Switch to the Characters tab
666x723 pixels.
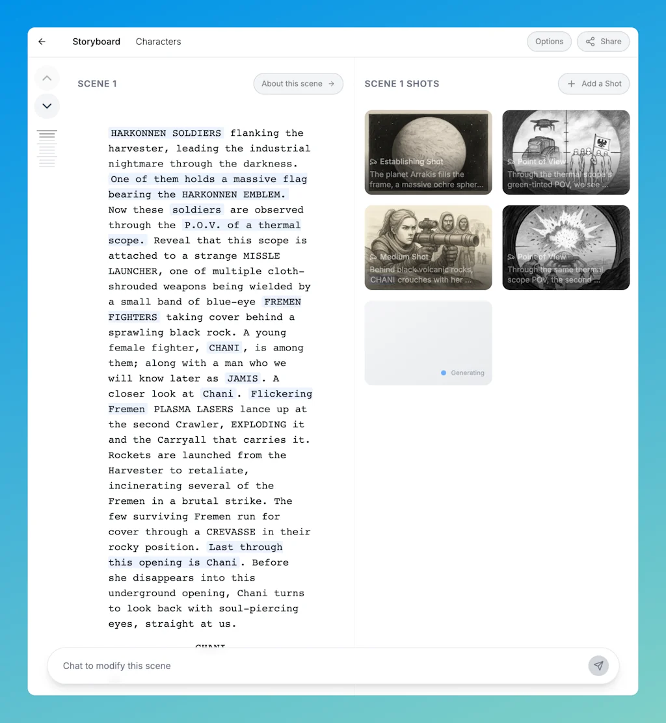(158, 42)
